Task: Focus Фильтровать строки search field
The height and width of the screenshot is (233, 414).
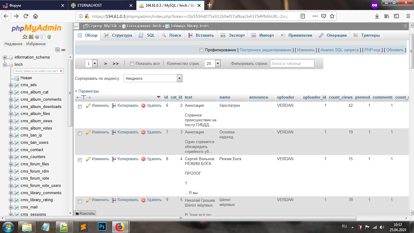Action: (292, 63)
